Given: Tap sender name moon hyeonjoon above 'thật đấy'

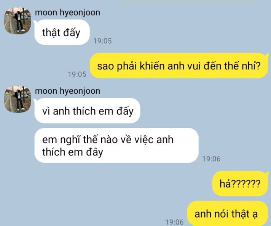Looking at the screenshot, I should pos(67,13).
